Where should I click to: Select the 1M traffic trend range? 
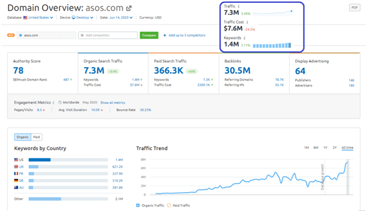point(306,148)
